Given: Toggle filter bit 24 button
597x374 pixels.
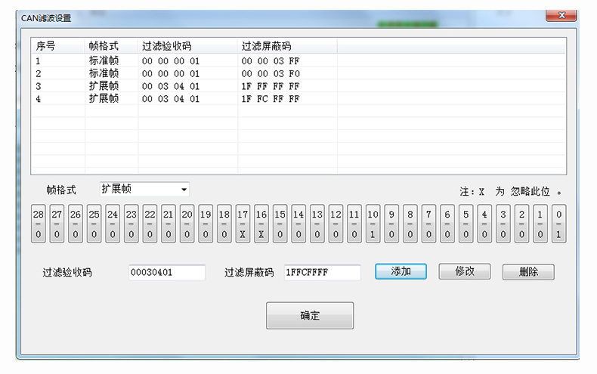Looking at the screenshot, I should click(x=113, y=224).
